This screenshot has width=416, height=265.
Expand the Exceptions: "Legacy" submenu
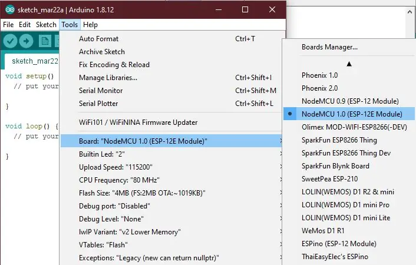pyautogui.click(x=171, y=258)
